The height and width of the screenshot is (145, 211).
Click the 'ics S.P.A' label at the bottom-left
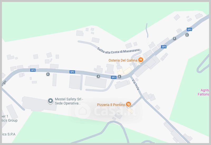click(x=9, y=134)
